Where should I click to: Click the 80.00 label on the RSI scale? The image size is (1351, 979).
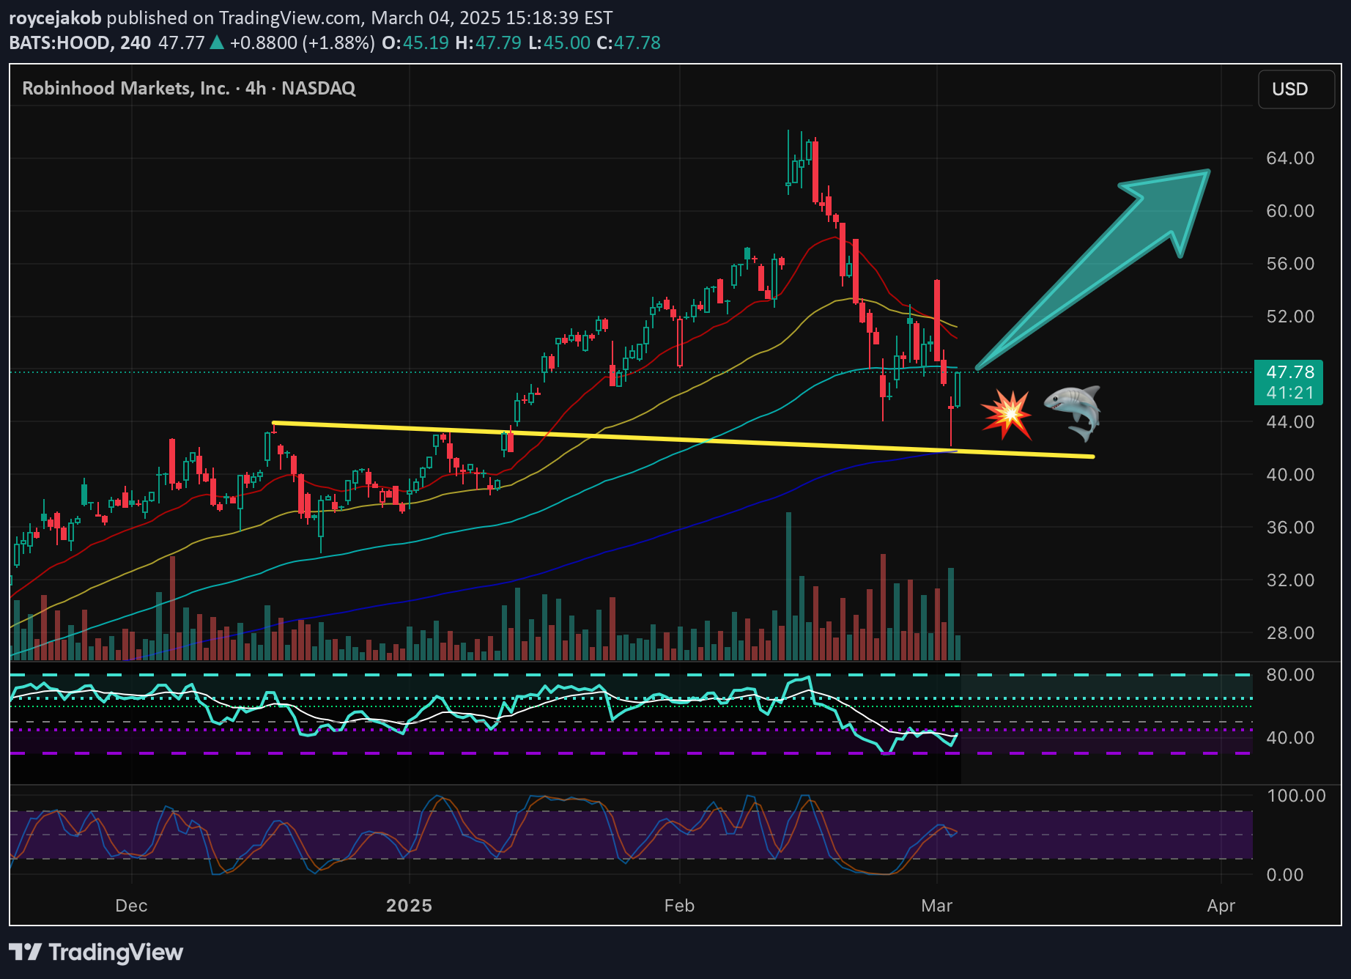[1290, 675]
